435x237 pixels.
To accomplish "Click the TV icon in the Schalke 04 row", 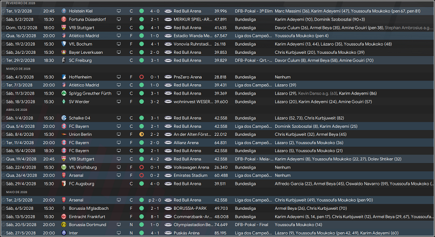I will point(119,118).
